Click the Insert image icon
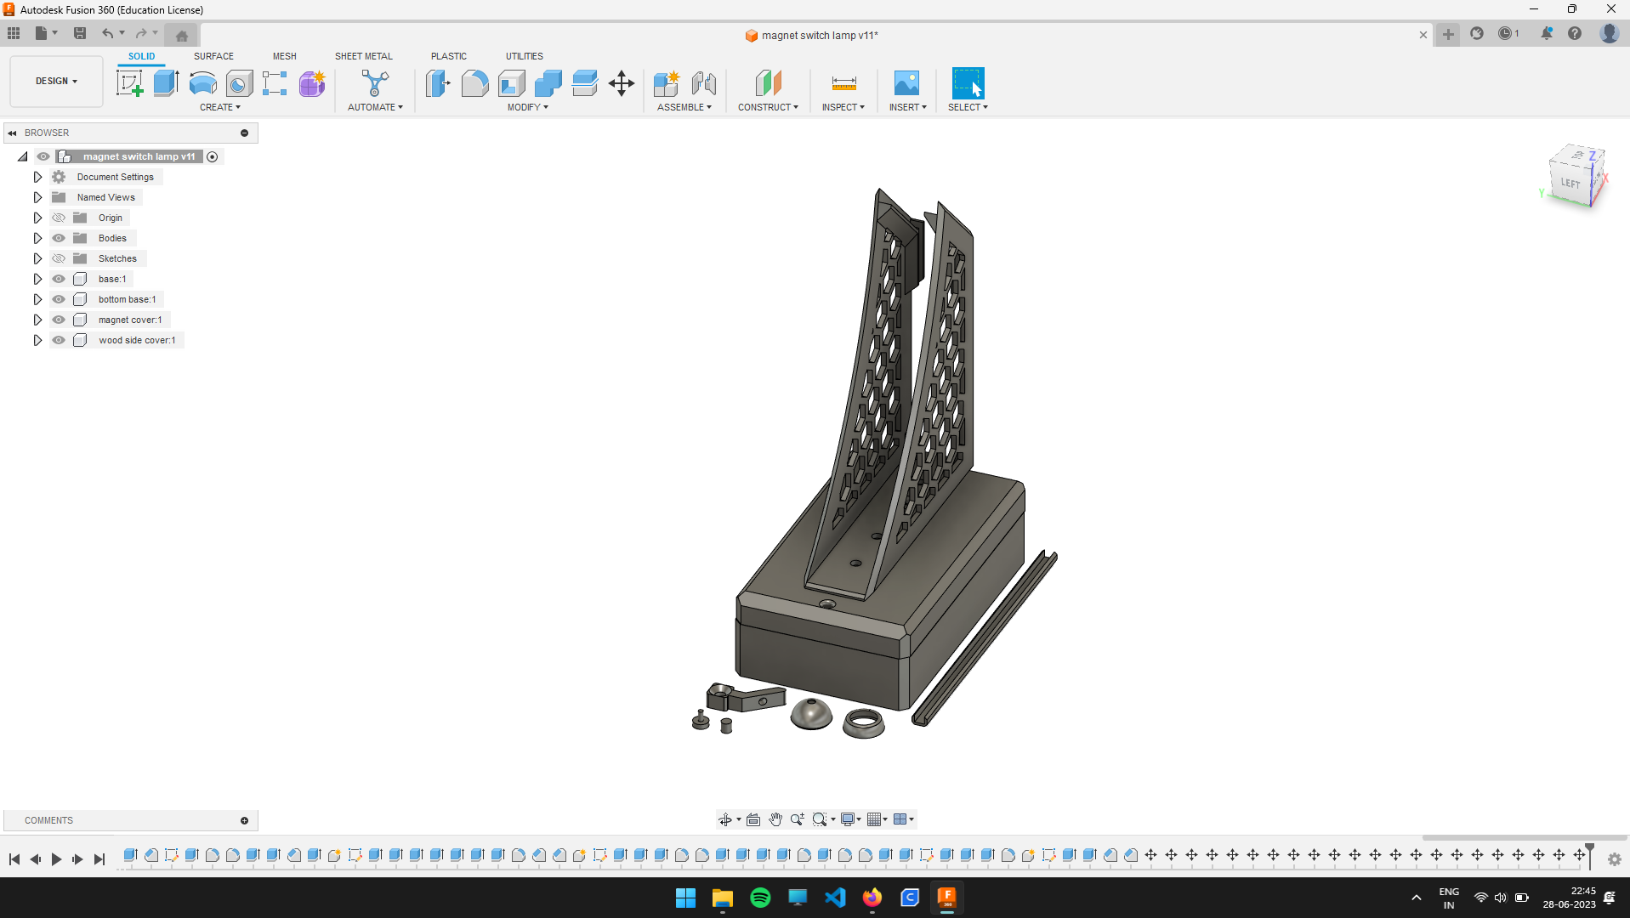The height and width of the screenshot is (918, 1630). pos(906,83)
